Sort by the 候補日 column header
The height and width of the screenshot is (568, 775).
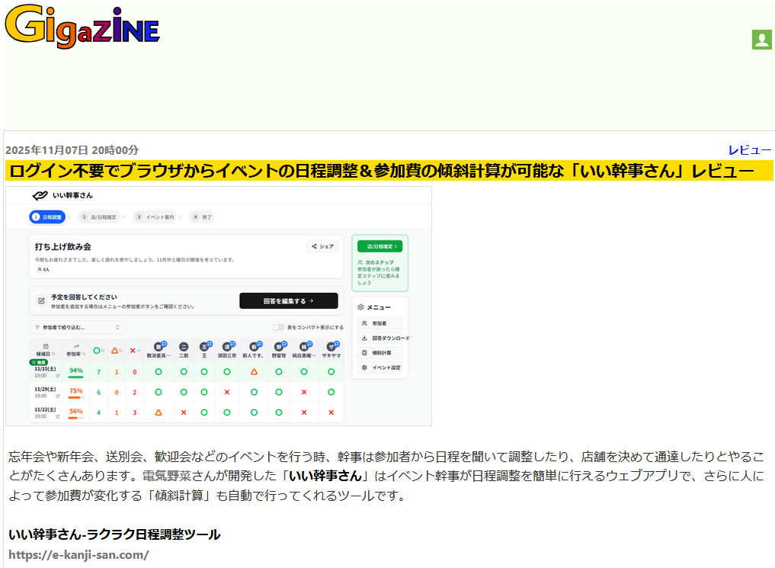tap(46, 351)
